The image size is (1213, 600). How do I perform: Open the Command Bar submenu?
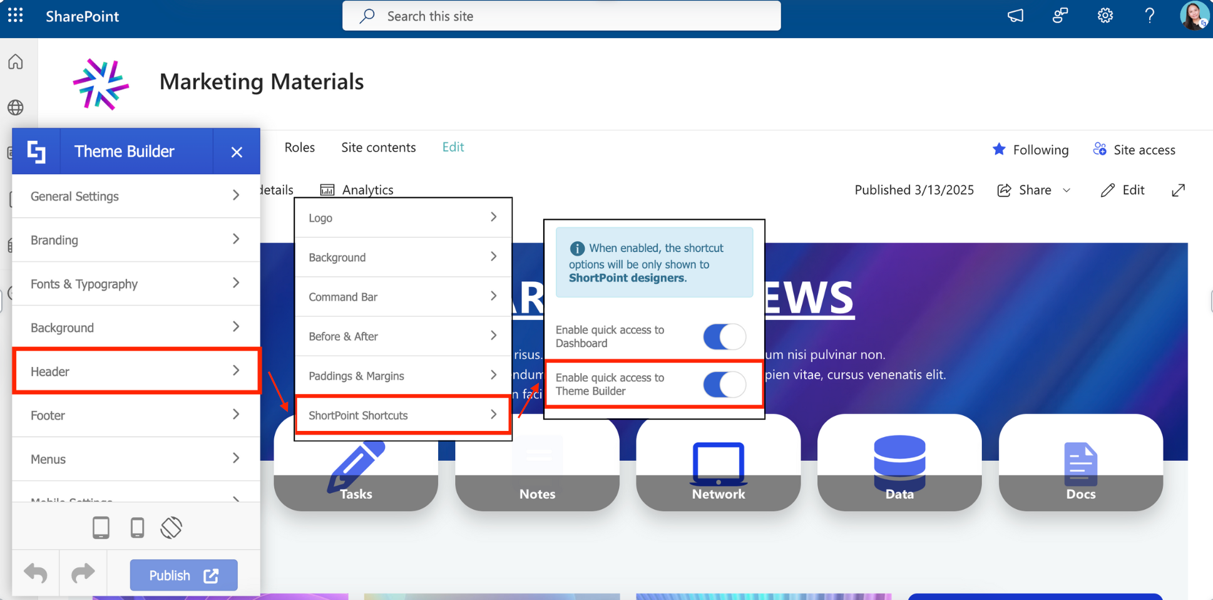(403, 297)
